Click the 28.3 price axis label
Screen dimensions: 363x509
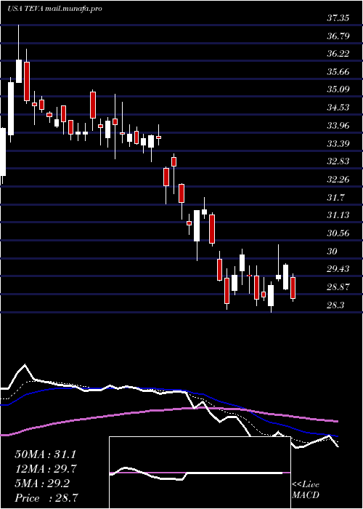335,305
